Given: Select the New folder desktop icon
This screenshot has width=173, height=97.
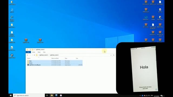Looking at the screenshot, I should tap(160, 18).
